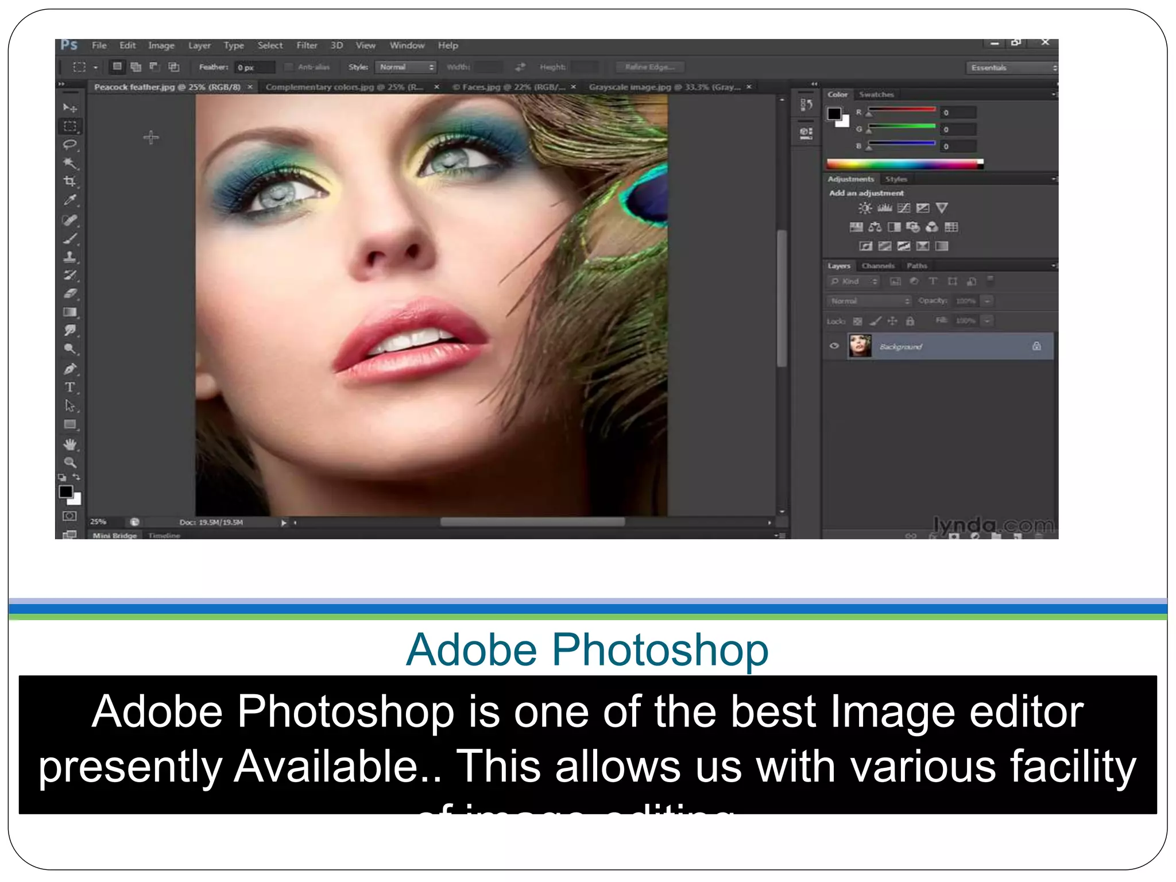Open the layer Kind filter dropdown
This screenshot has height=882, width=1176.
point(854,281)
